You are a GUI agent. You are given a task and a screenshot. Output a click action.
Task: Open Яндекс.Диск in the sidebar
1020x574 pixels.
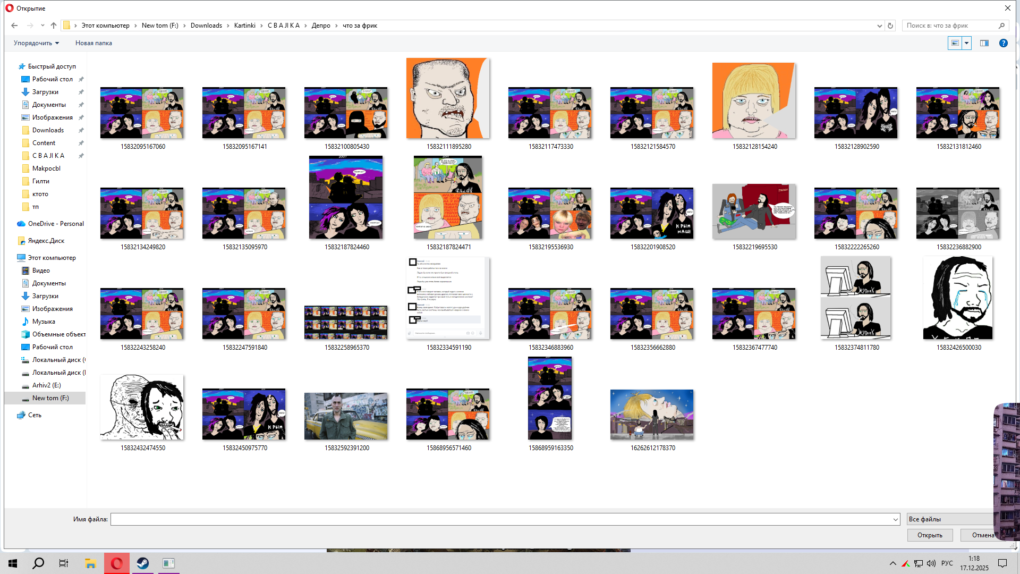(46, 241)
